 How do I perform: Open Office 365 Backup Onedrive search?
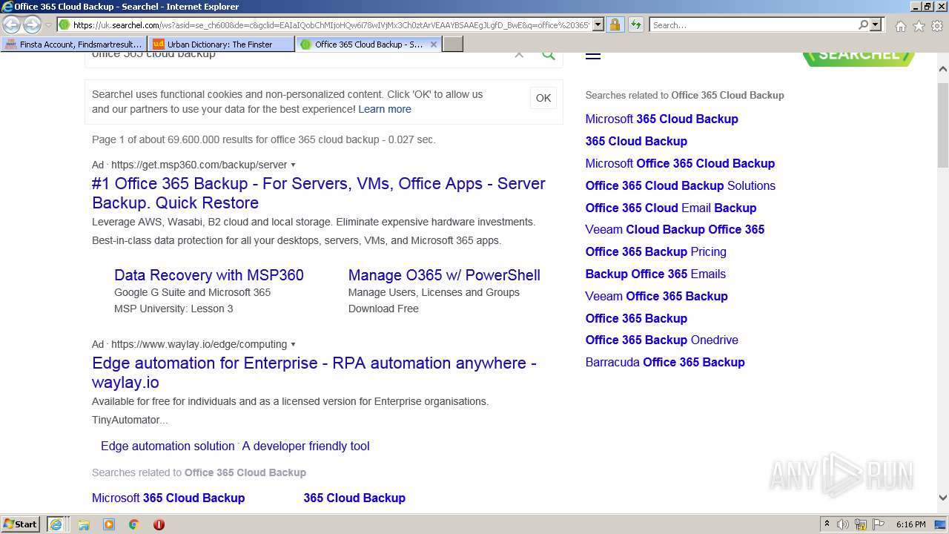pos(661,340)
